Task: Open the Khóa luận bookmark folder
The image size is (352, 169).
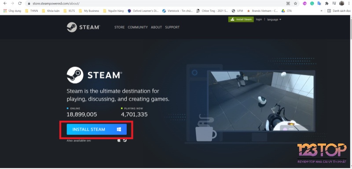Action: 51,11
